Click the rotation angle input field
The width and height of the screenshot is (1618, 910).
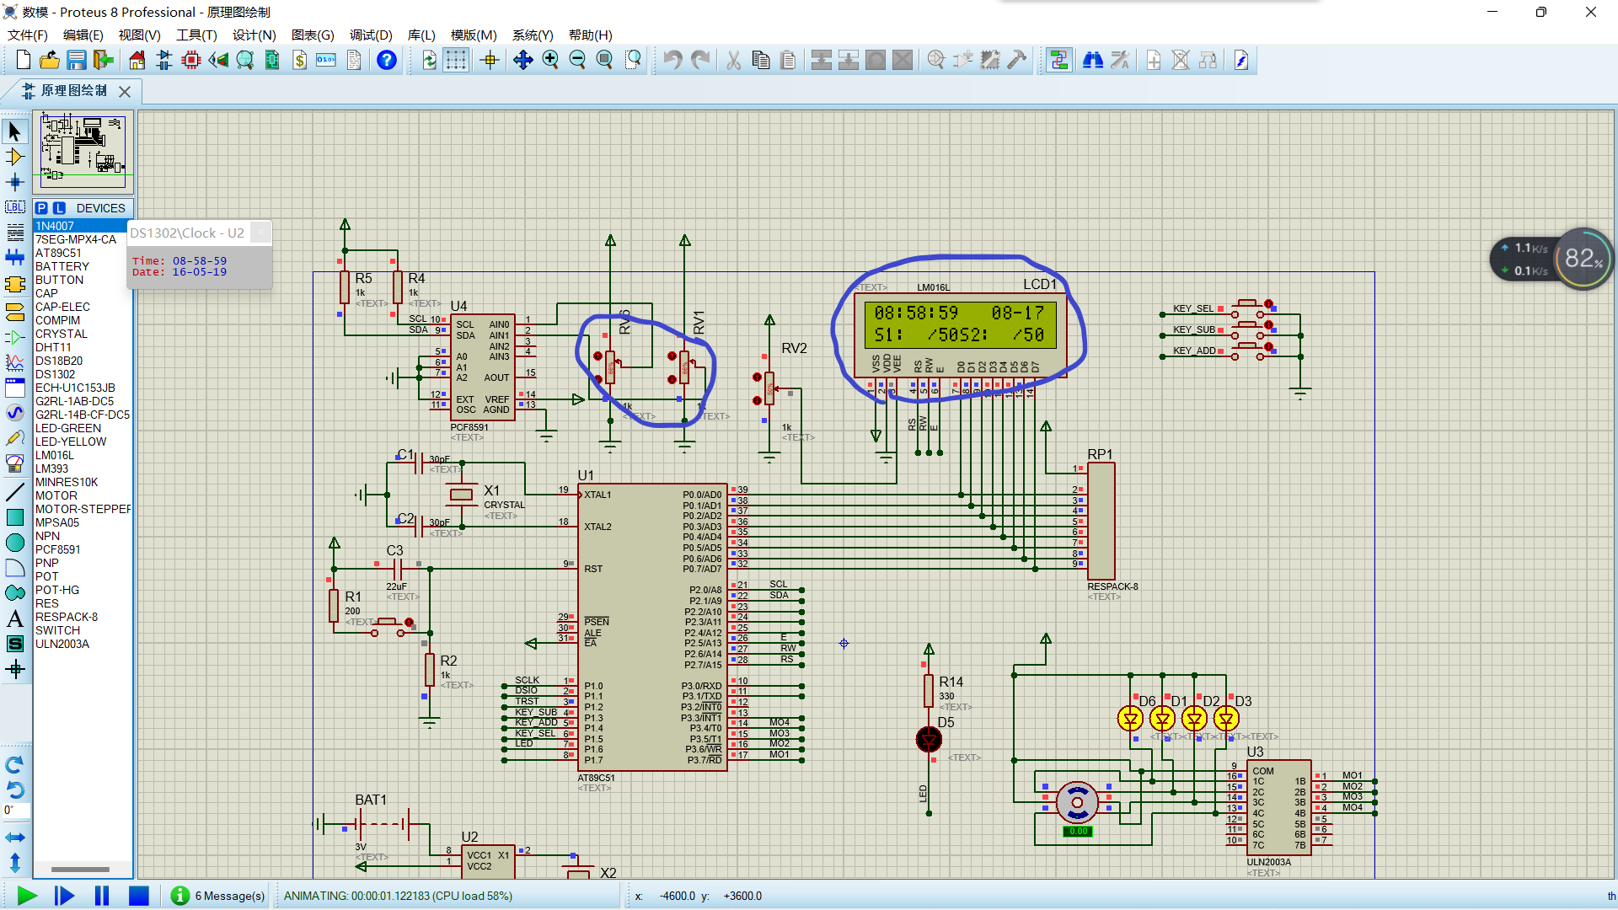[16, 810]
